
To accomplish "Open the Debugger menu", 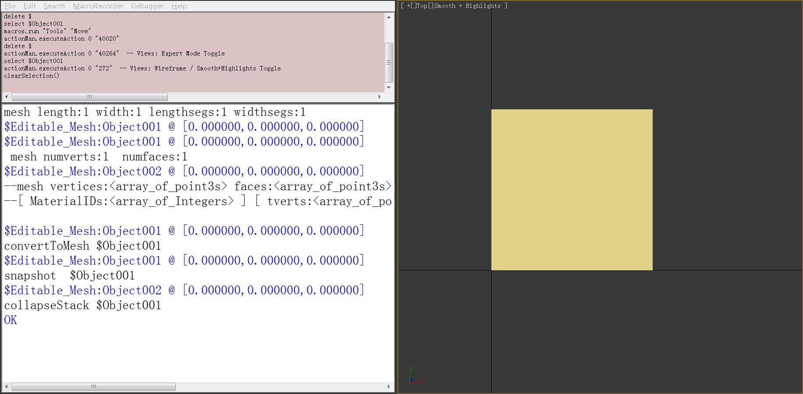I will tap(147, 6).
